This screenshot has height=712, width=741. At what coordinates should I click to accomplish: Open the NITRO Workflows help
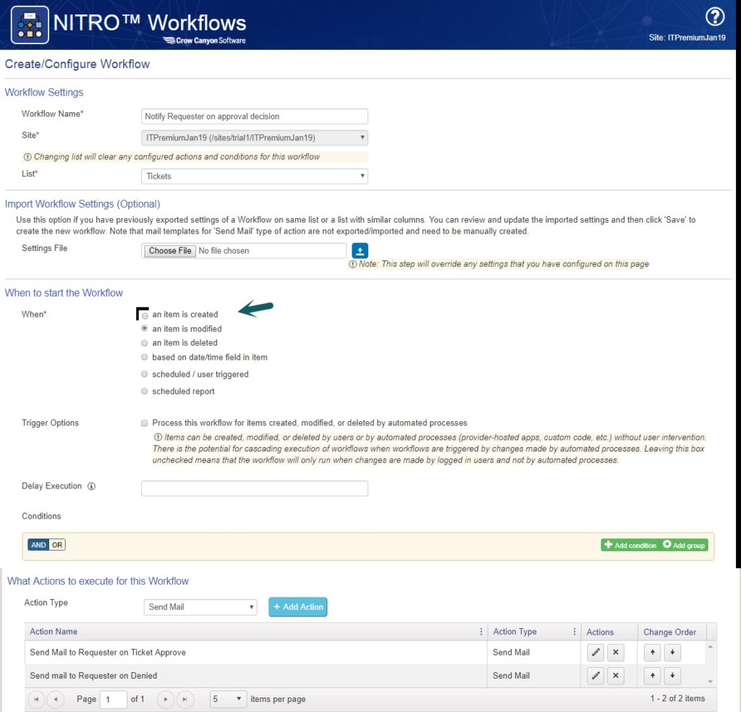point(716,16)
